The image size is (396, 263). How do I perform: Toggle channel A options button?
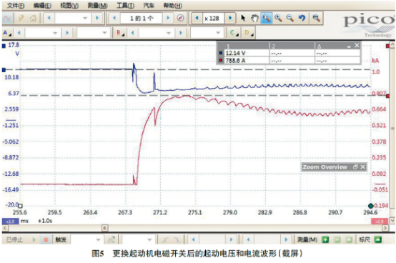click(7, 33)
